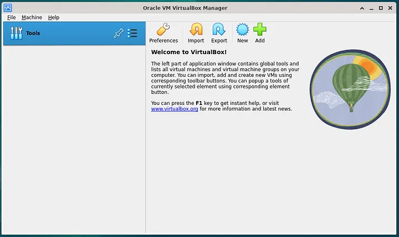Open the Preferences wrench tool
The image size is (399, 237).
[x=163, y=33]
